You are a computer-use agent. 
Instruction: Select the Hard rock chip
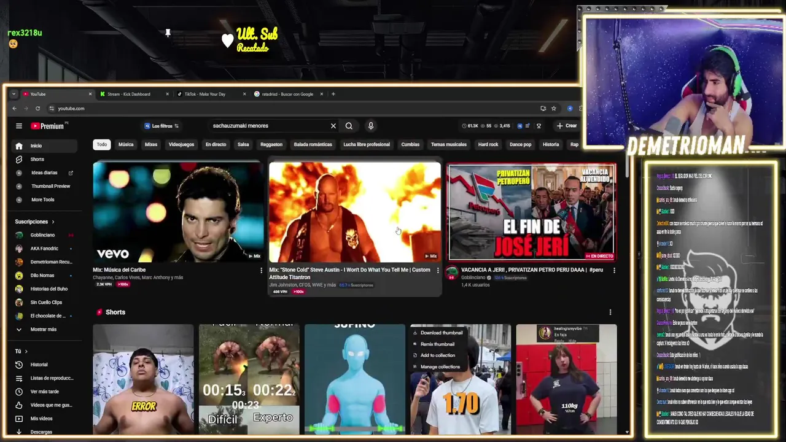tap(488, 144)
